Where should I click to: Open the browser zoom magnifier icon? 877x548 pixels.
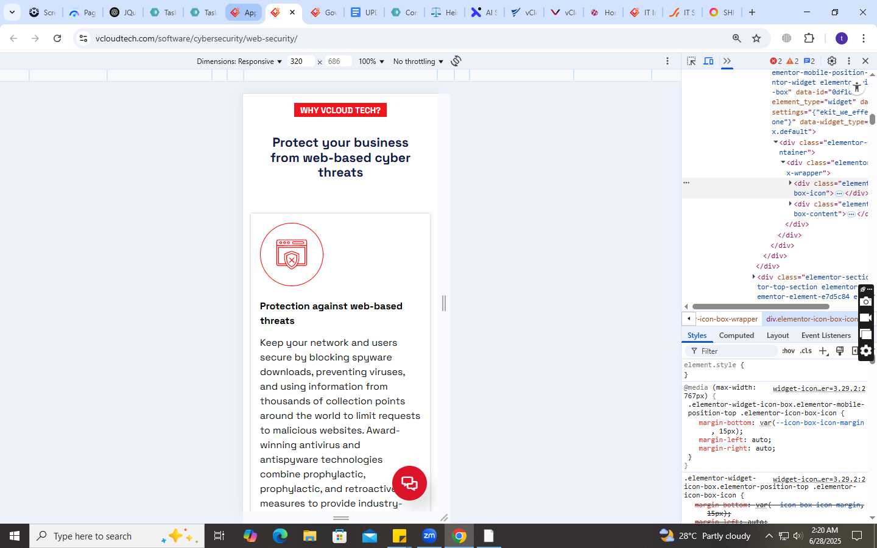click(x=737, y=38)
